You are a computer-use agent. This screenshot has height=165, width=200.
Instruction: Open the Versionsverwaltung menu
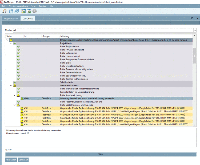19,6
